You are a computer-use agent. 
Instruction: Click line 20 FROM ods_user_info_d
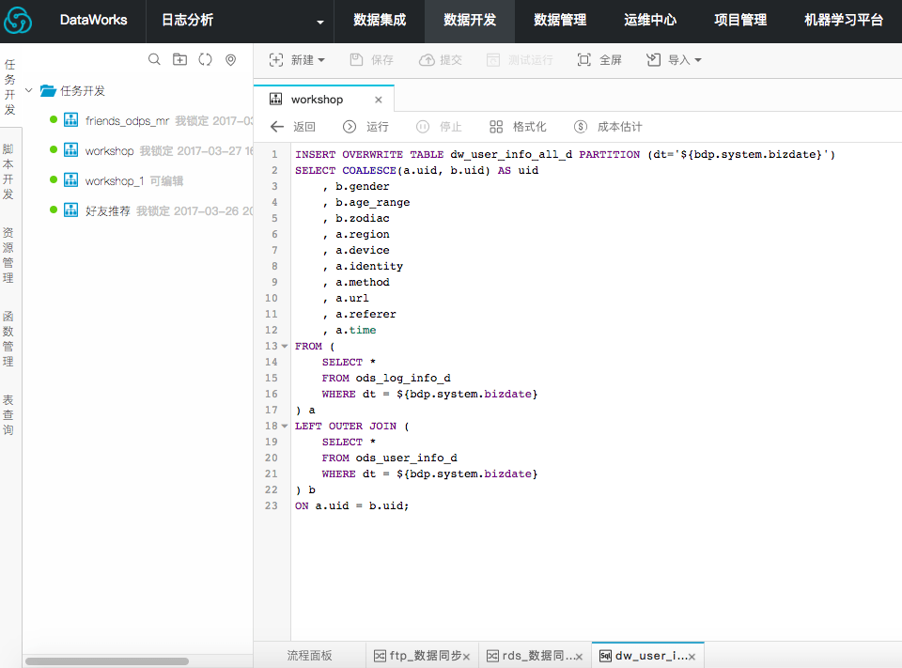(x=389, y=458)
